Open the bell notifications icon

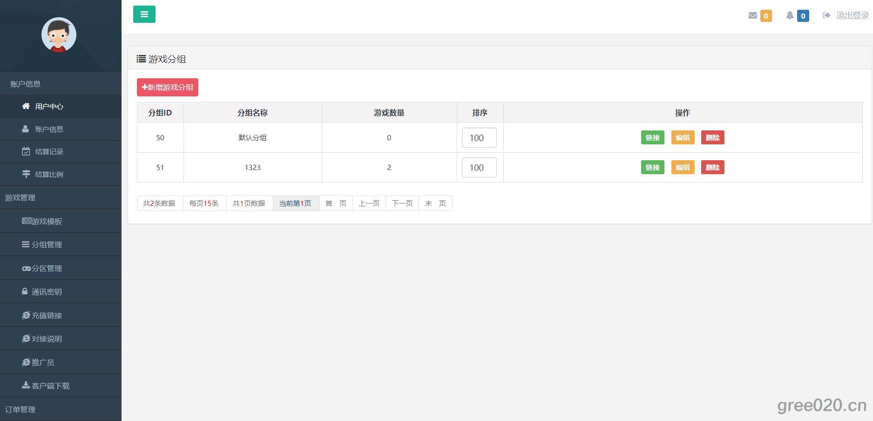[x=790, y=16]
